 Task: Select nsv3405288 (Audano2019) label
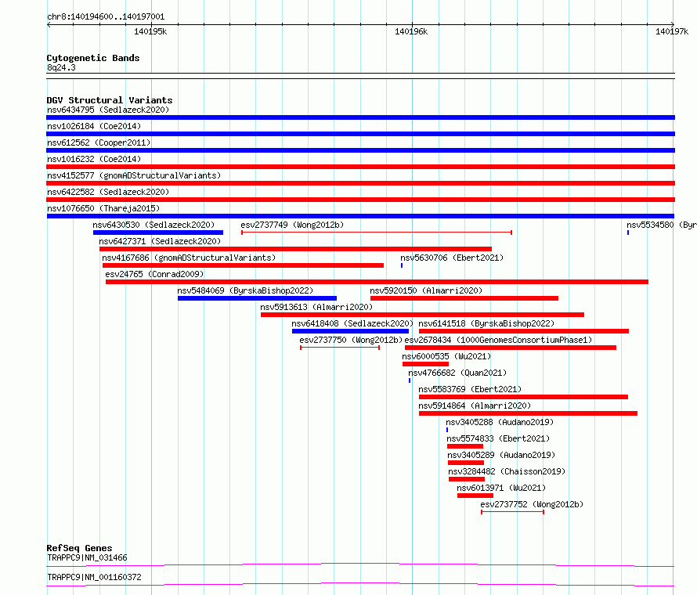pos(500,422)
